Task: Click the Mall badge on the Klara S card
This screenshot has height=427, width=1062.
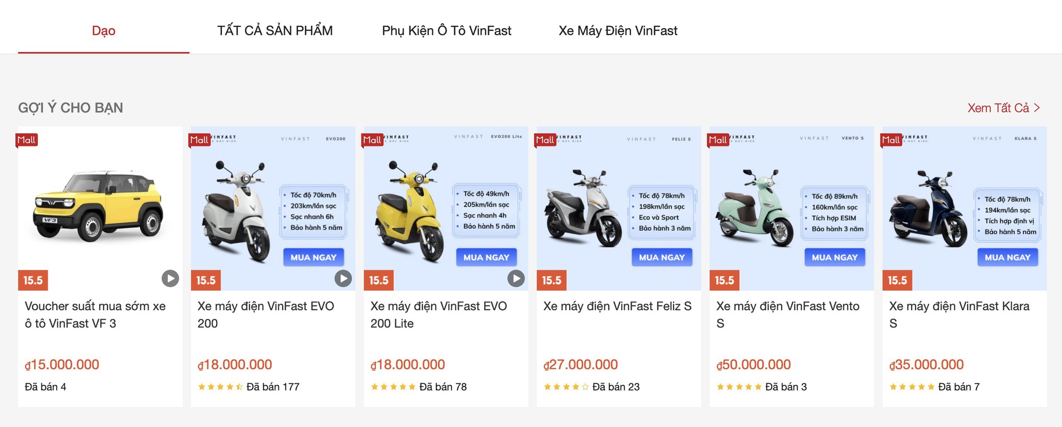Action: click(890, 140)
